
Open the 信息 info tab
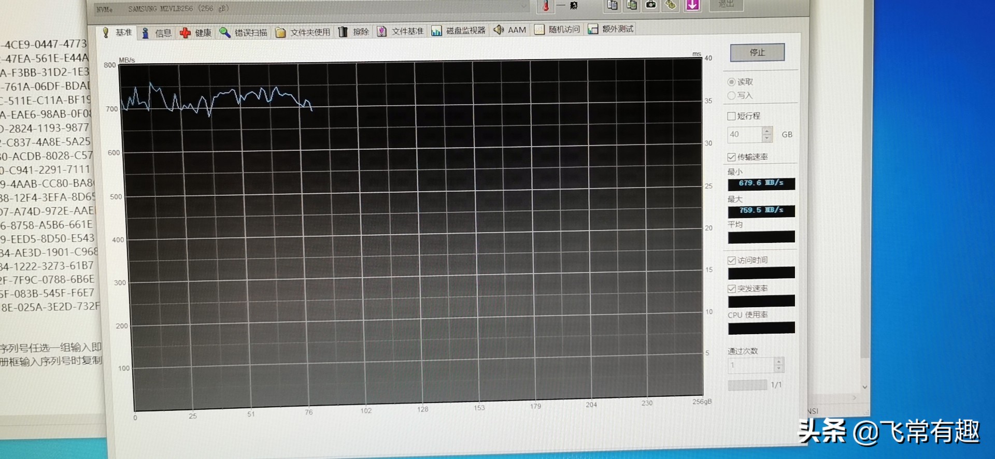click(x=157, y=33)
